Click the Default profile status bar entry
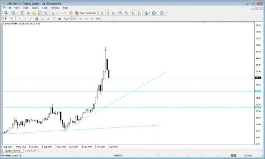This screenshot has height=159, width=265. tap(118, 156)
